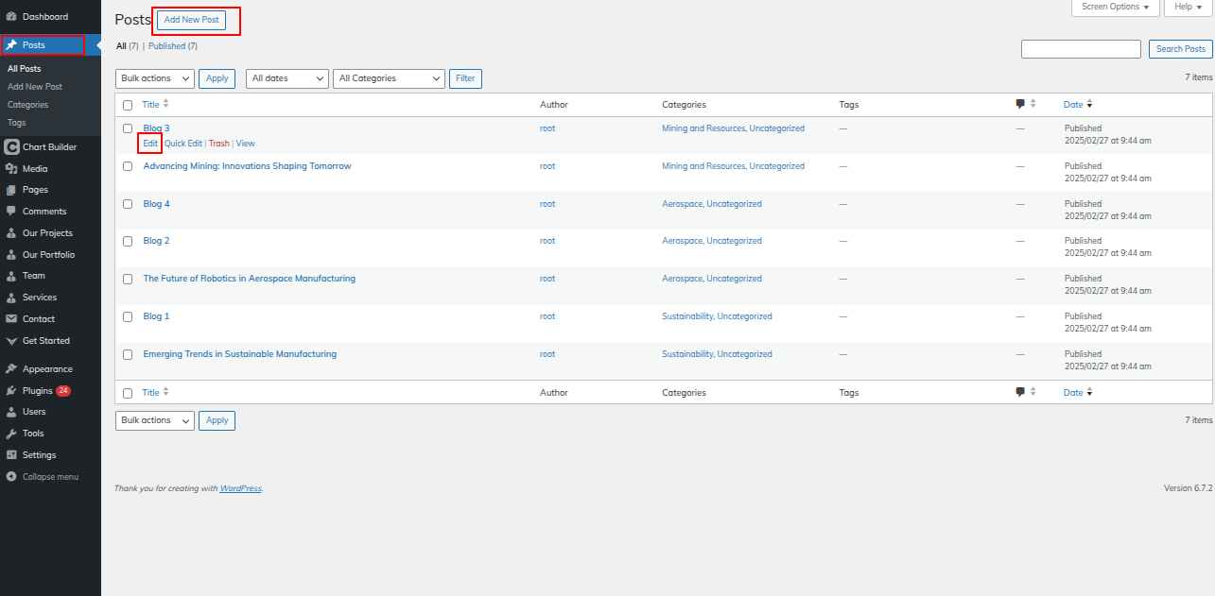Click the Tools wrench icon
The height and width of the screenshot is (596, 1215).
coord(10,434)
